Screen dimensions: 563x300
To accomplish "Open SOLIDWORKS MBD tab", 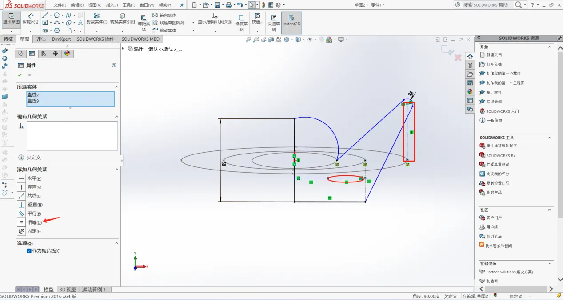I will coord(140,39).
